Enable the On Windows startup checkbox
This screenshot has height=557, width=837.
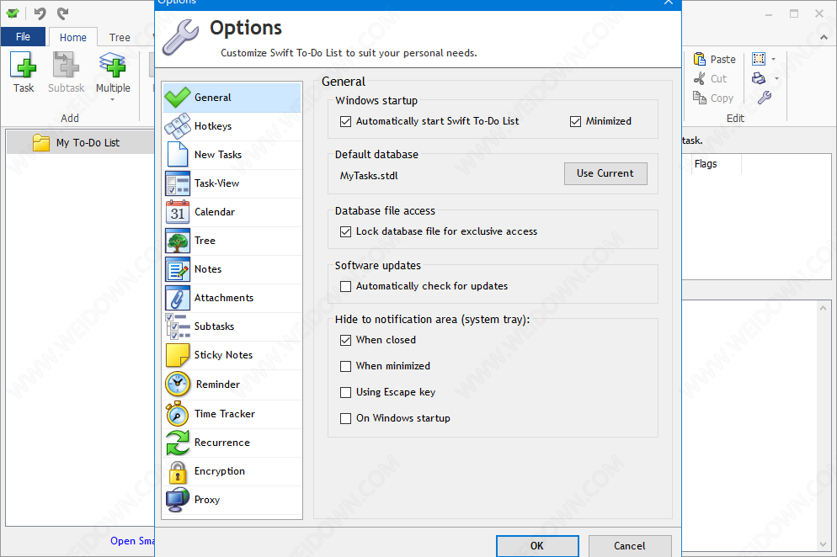346,419
